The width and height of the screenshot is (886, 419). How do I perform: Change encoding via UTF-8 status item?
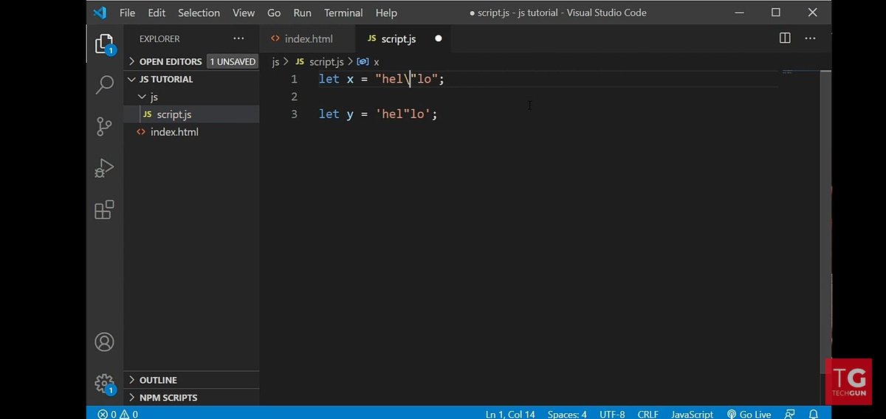coord(612,414)
